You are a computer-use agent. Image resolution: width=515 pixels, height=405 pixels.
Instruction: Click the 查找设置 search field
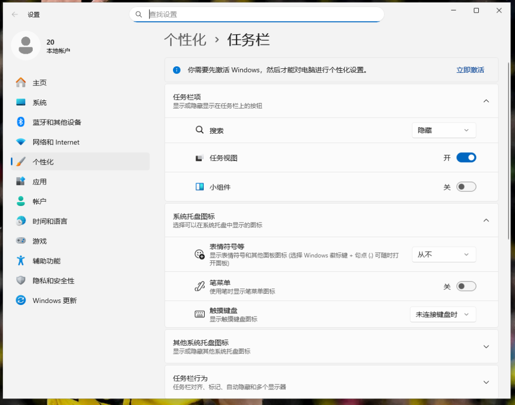[x=256, y=15]
